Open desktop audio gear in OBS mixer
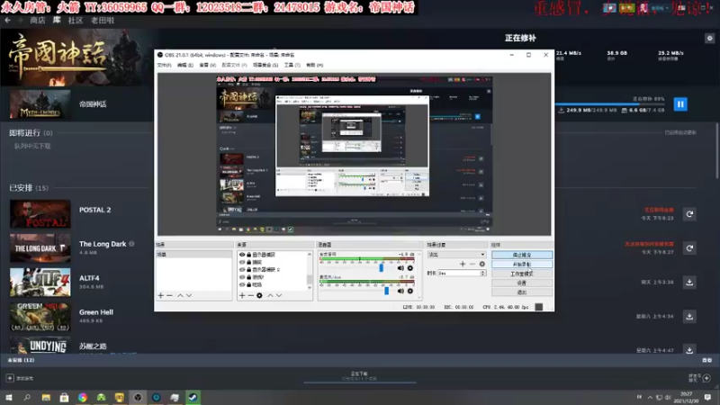This screenshot has height=405, width=720. [410, 268]
